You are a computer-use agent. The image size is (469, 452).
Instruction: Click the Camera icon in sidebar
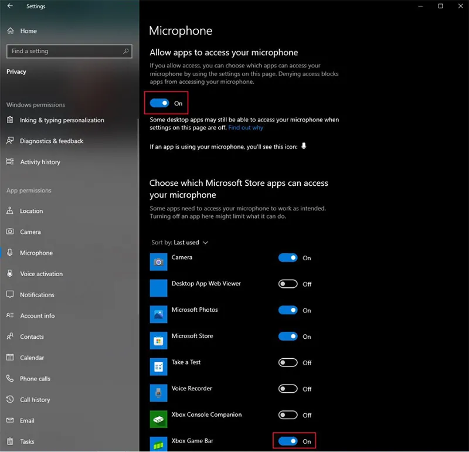pyautogui.click(x=10, y=232)
